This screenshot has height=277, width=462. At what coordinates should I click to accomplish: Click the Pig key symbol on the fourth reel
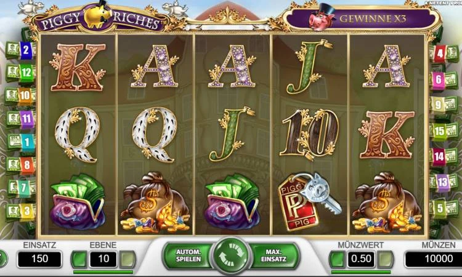[309, 201]
